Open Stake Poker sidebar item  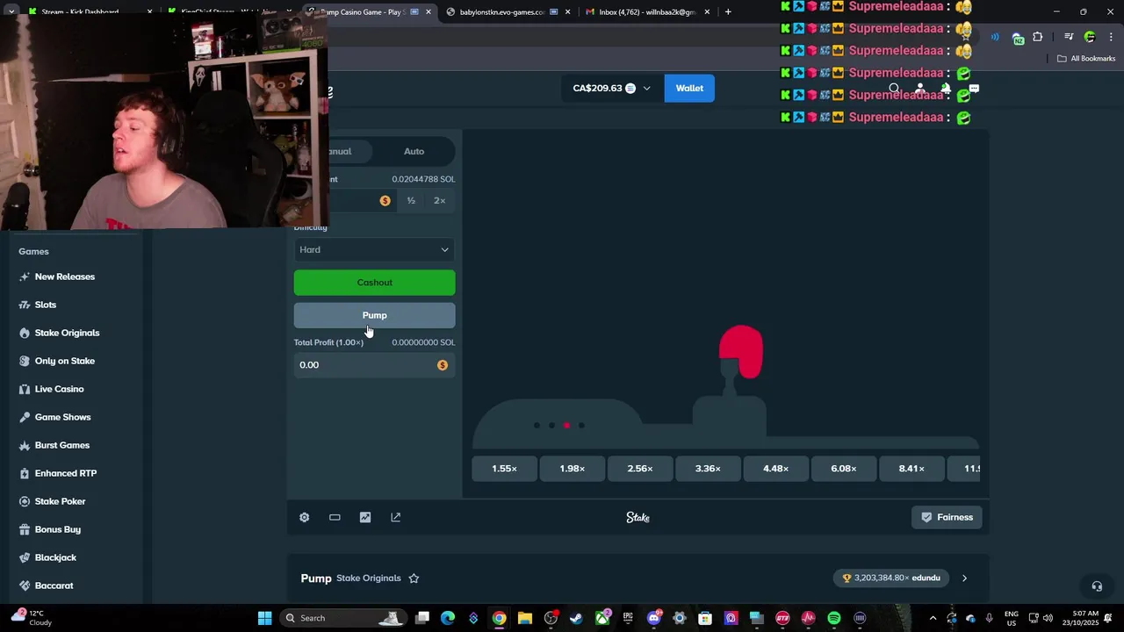[60, 502]
